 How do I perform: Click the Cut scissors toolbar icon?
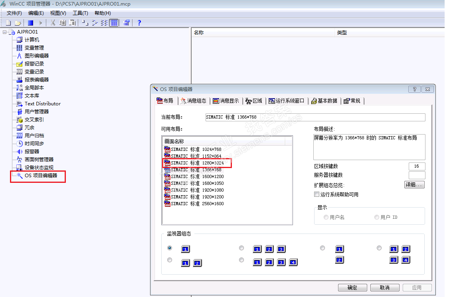click(x=53, y=23)
